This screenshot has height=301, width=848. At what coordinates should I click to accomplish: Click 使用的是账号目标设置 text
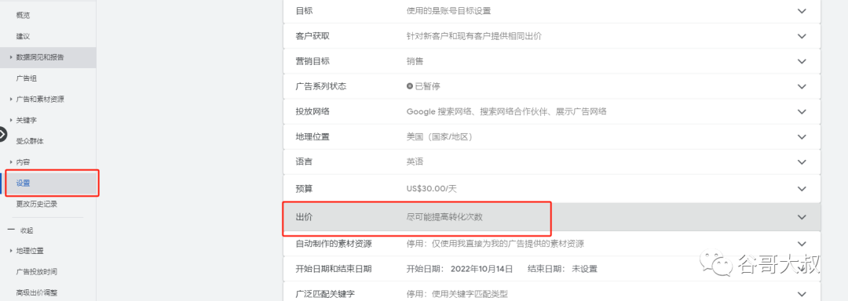pyautogui.click(x=449, y=11)
